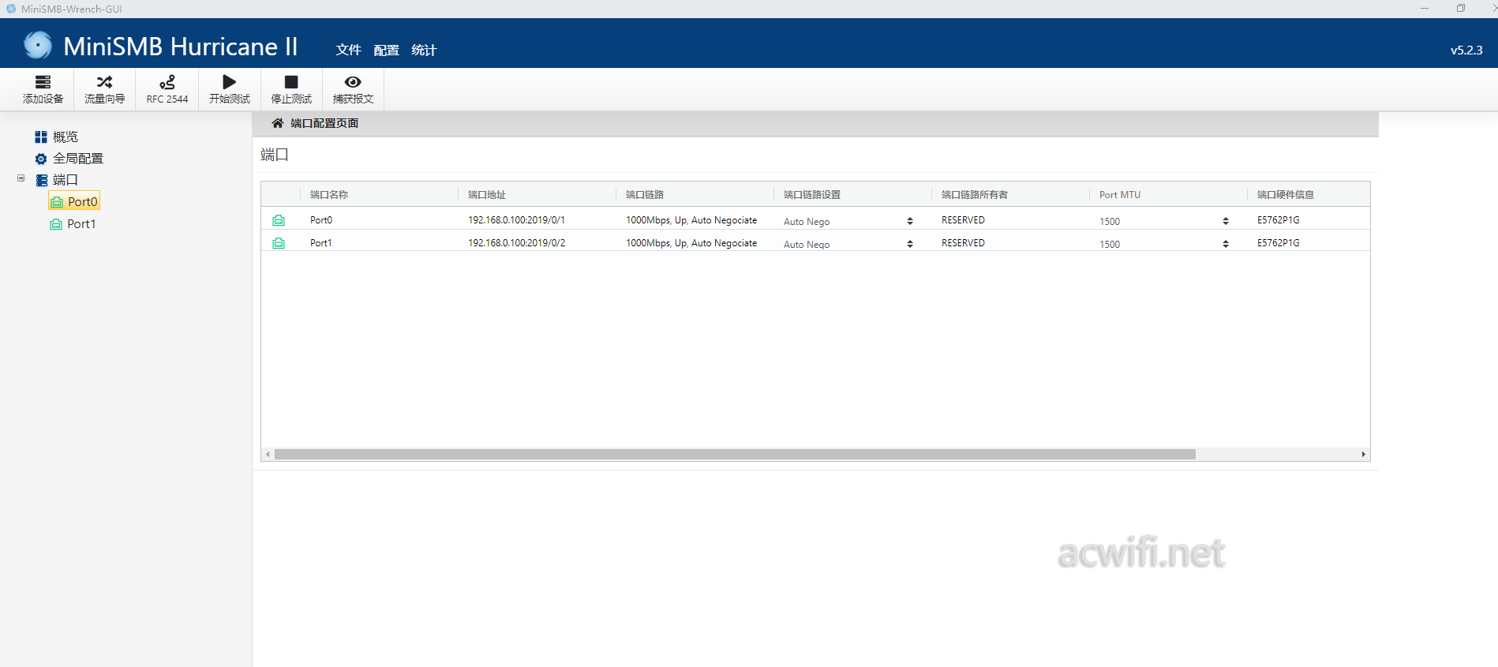The image size is (1498, 667).
Task: Open the 配置 menu
Action: coord(386,50)
